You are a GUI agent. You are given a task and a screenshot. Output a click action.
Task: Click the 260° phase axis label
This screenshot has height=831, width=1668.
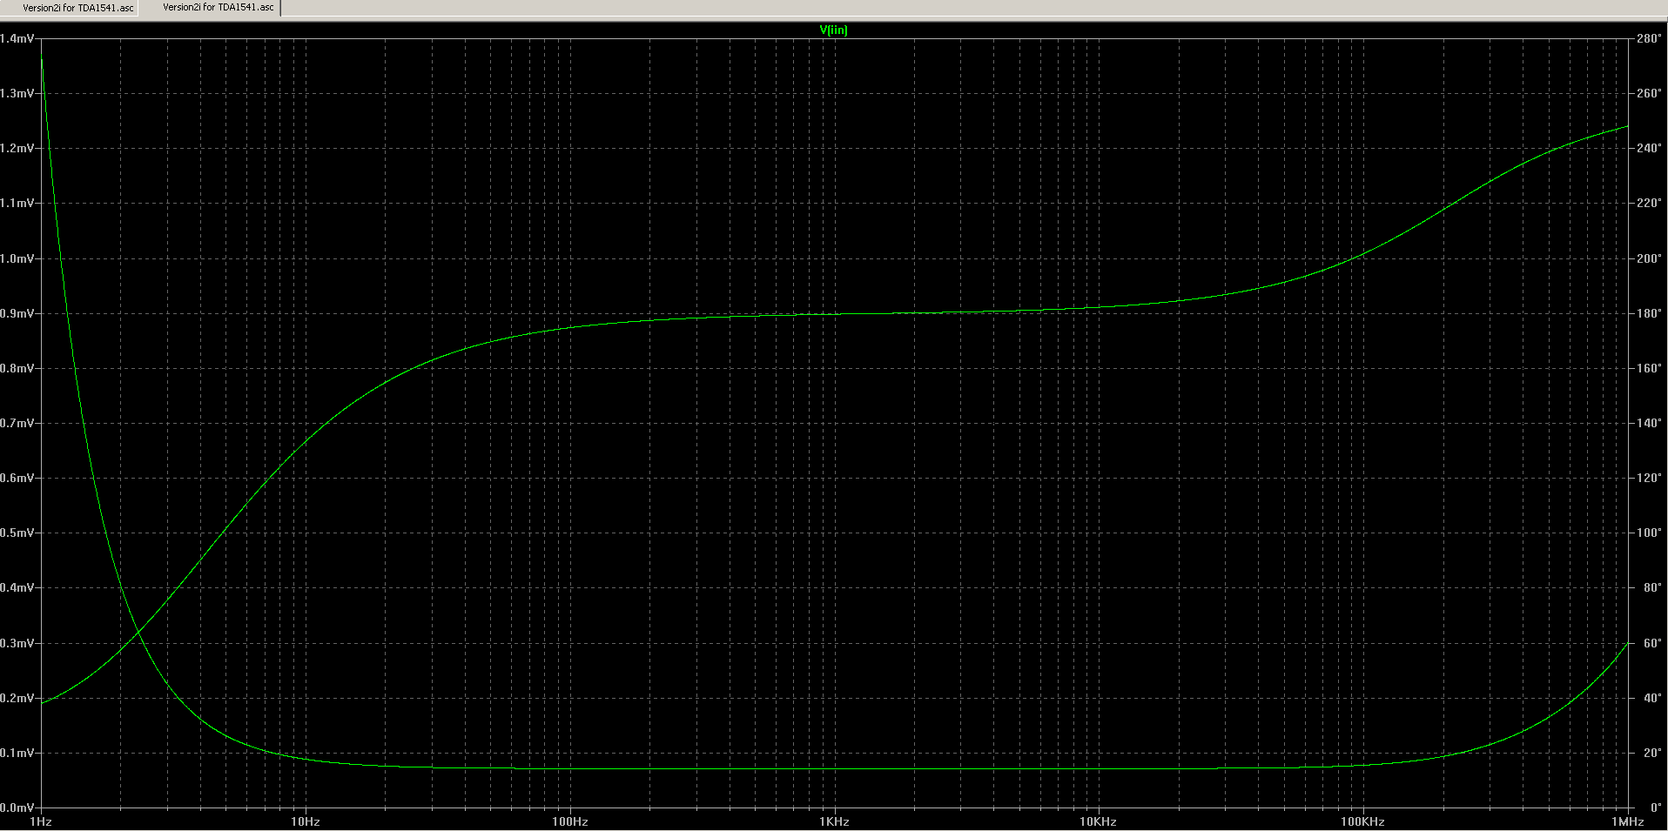(x=1648, y=93)
